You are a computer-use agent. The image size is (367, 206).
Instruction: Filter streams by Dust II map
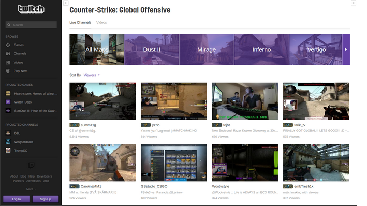pos(152,49)
